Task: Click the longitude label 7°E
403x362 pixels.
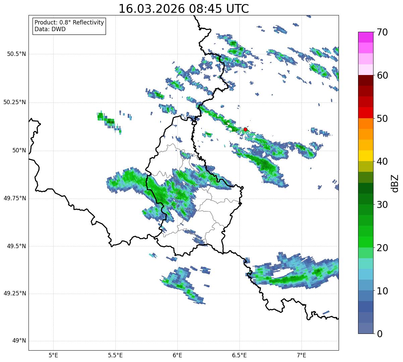Action: [301, 356]
